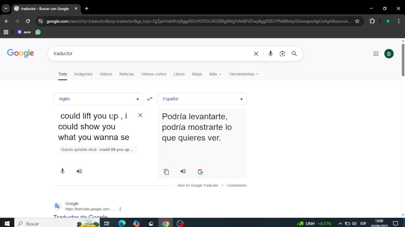The image size is (405, 227).
Task: Open the bookmarks apps grid shortcut
Action: click(6, 32)
